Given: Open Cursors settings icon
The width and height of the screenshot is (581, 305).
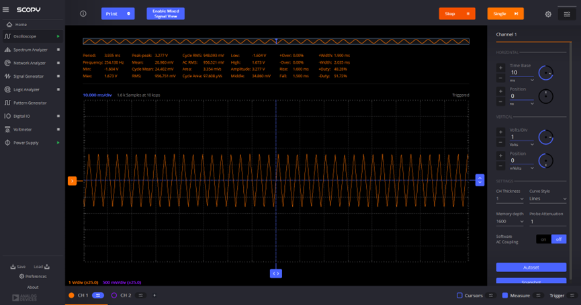Looking at the screenshot, I should [x=491, y=296].
